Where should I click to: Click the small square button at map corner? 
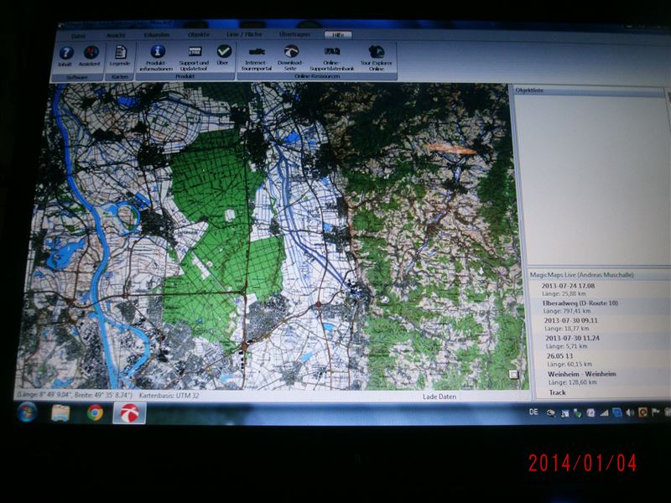click(513, 375)
